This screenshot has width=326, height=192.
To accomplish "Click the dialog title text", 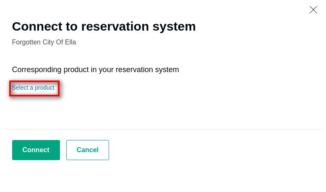I will [x=104, y=26].
